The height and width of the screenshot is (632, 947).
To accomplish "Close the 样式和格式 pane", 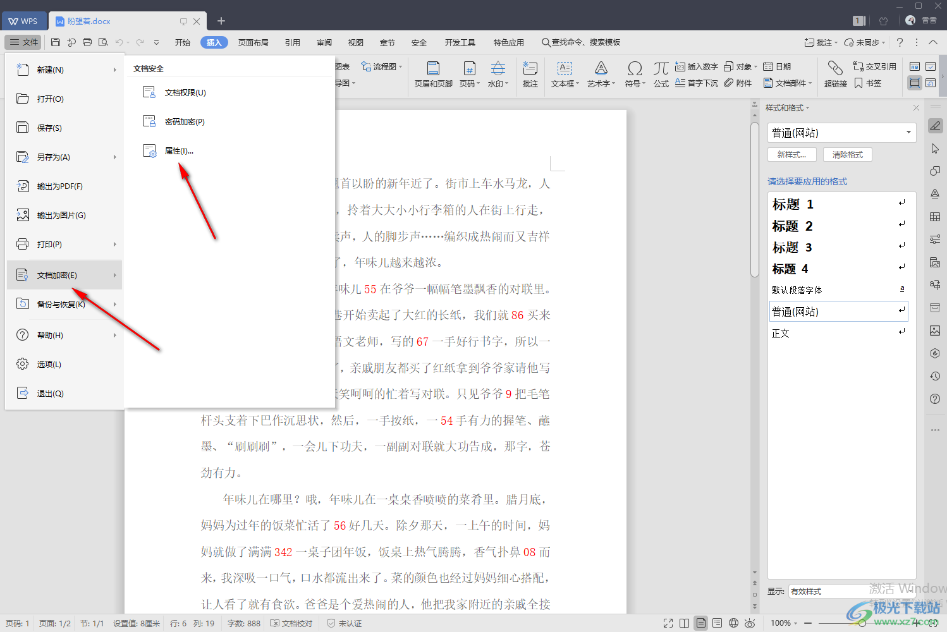I will (x=916, y=108).
